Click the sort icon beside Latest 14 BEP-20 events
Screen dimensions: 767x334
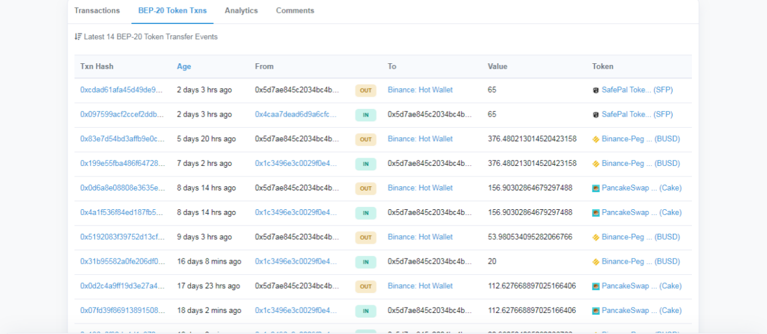[x=78, y=37]
